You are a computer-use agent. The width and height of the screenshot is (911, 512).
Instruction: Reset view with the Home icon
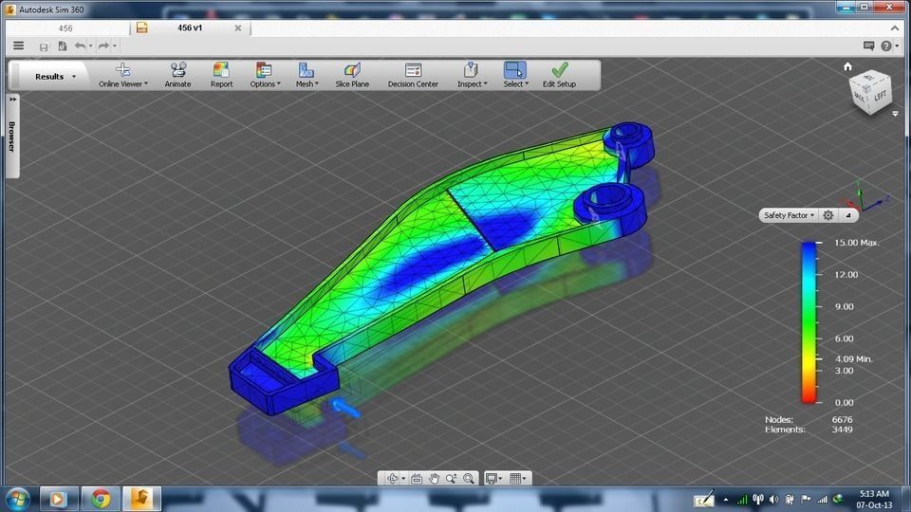click(x=847, y=66)
